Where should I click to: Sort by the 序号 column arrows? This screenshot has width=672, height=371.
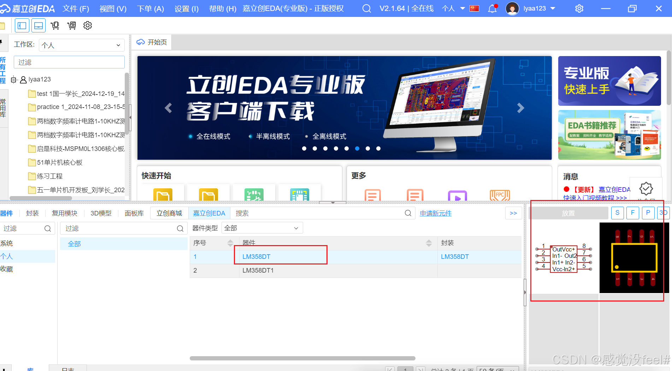coord(230,243)
